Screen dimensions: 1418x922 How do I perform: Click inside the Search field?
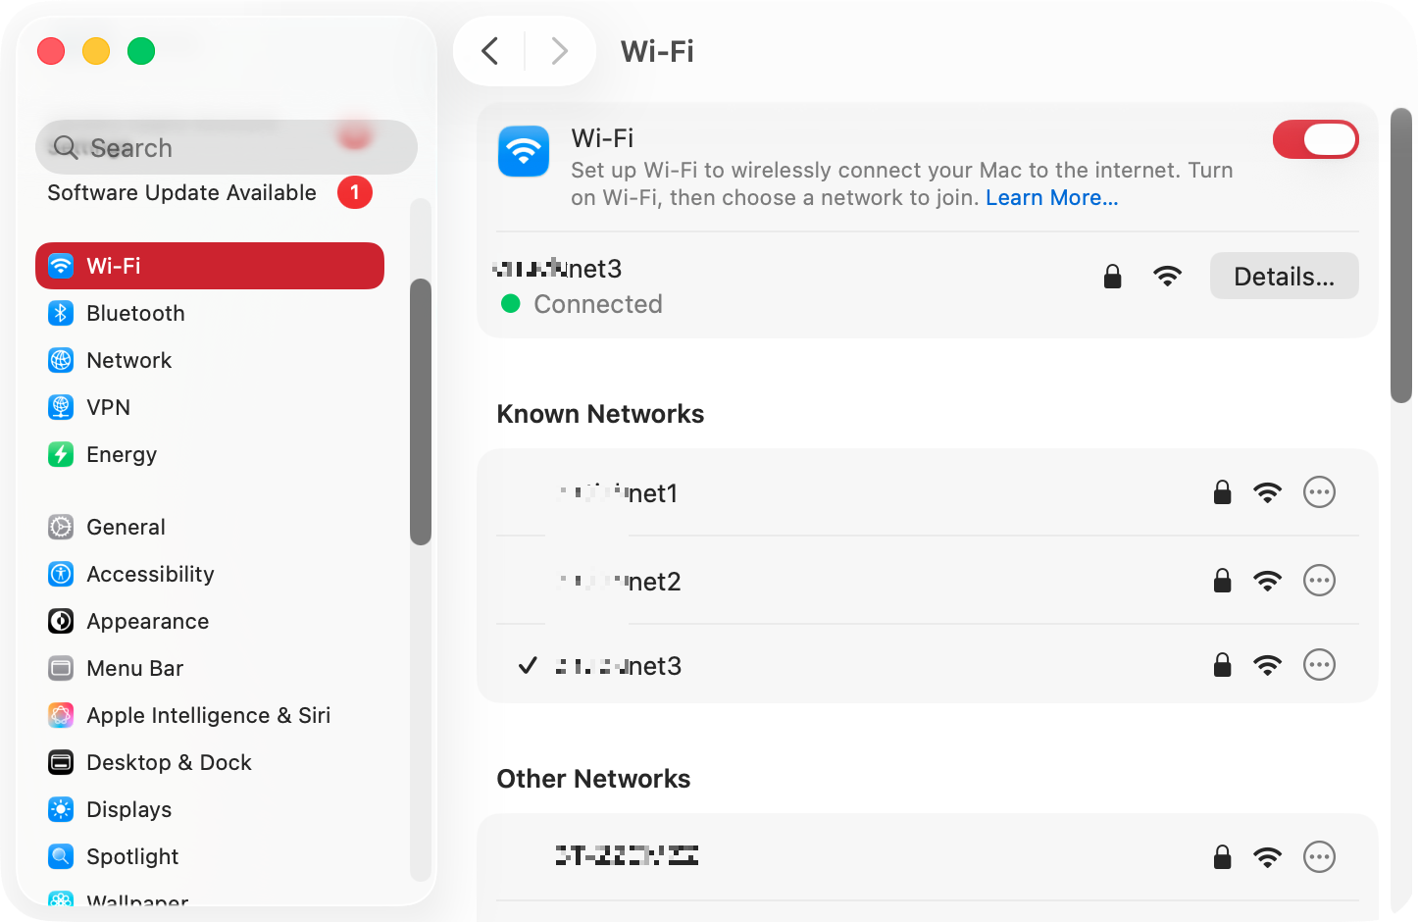pos(226,147)
